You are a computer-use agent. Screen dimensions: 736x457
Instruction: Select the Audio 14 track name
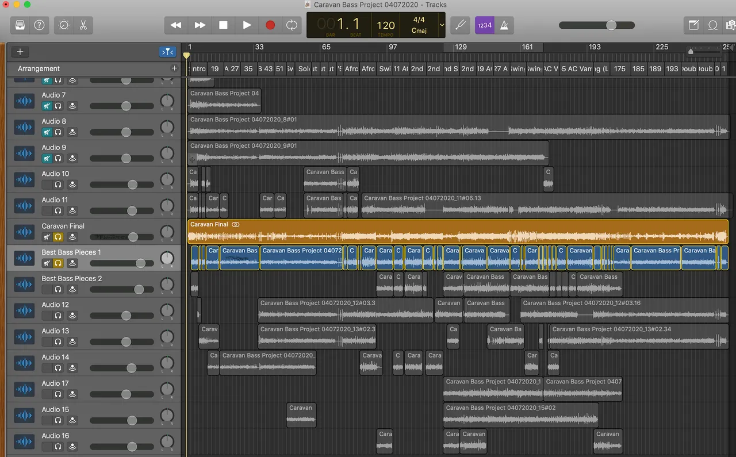coord(55,357)
